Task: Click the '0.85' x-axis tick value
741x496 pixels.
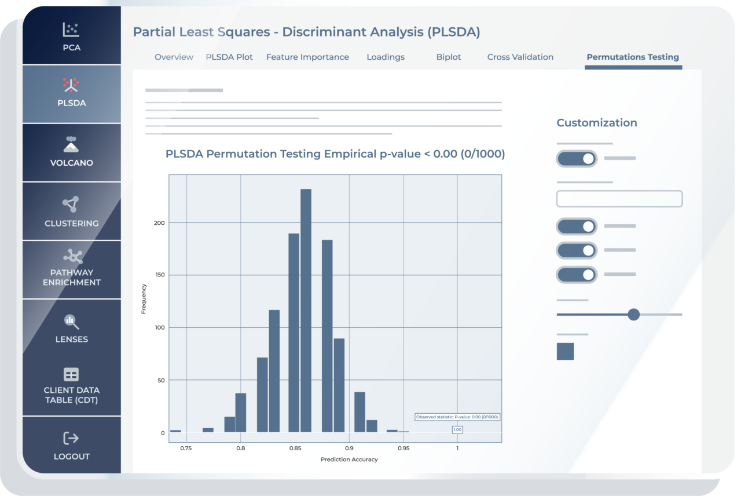Action: [x=295, y=448]
